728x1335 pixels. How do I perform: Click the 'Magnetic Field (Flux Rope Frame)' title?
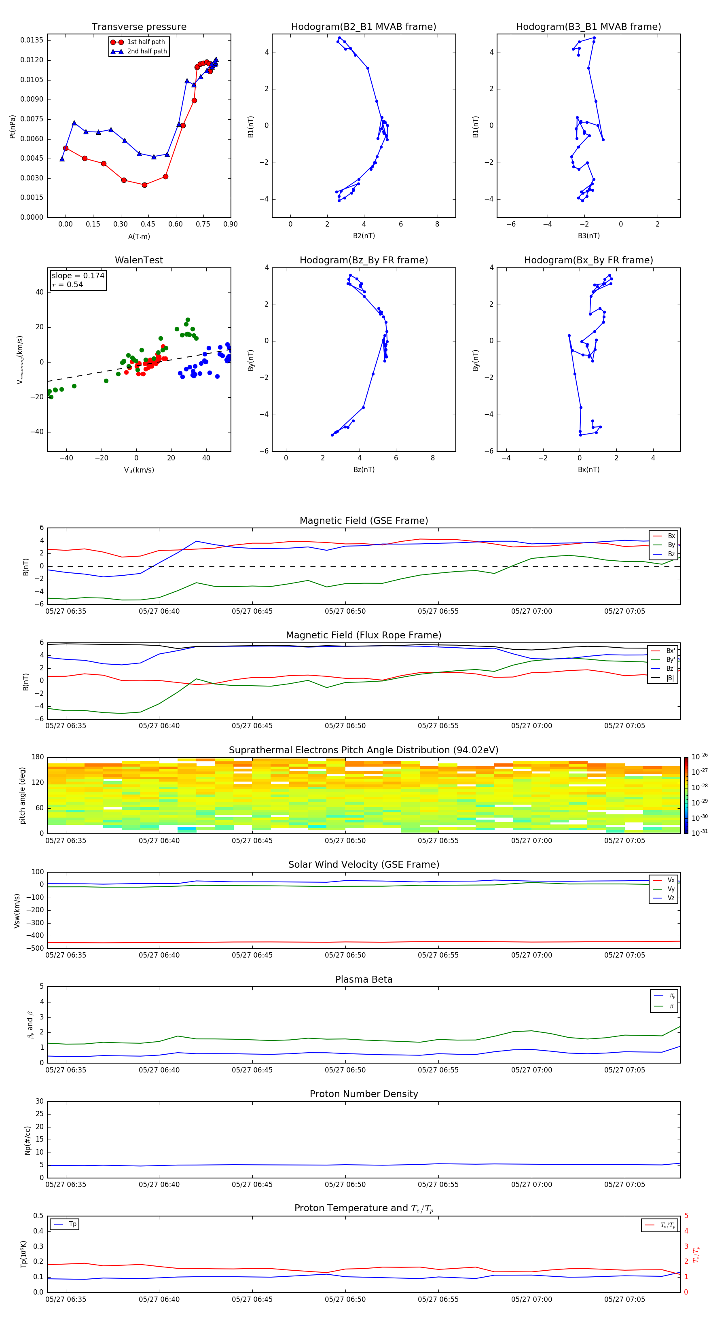(364, 636)
